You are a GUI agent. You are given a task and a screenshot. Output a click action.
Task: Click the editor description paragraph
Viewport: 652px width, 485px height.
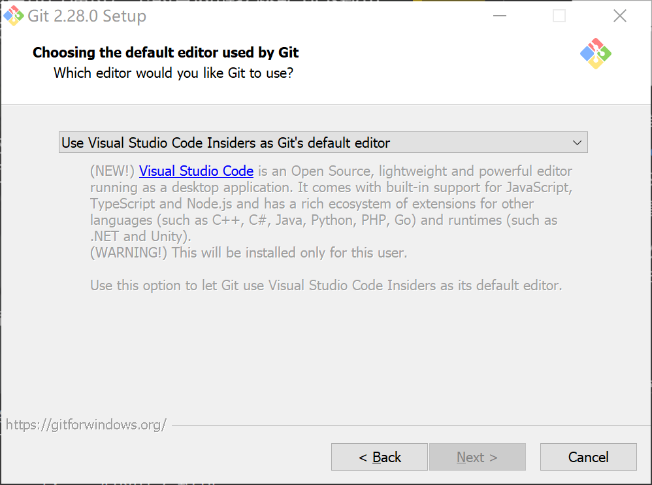[327, 203]
